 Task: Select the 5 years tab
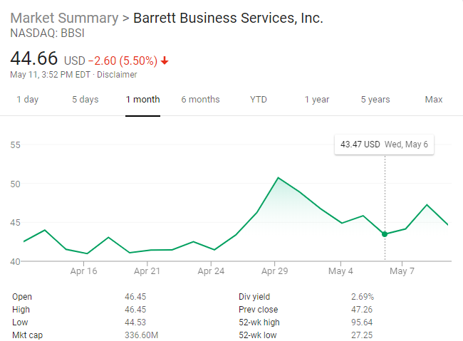click(x=375, y=100)
